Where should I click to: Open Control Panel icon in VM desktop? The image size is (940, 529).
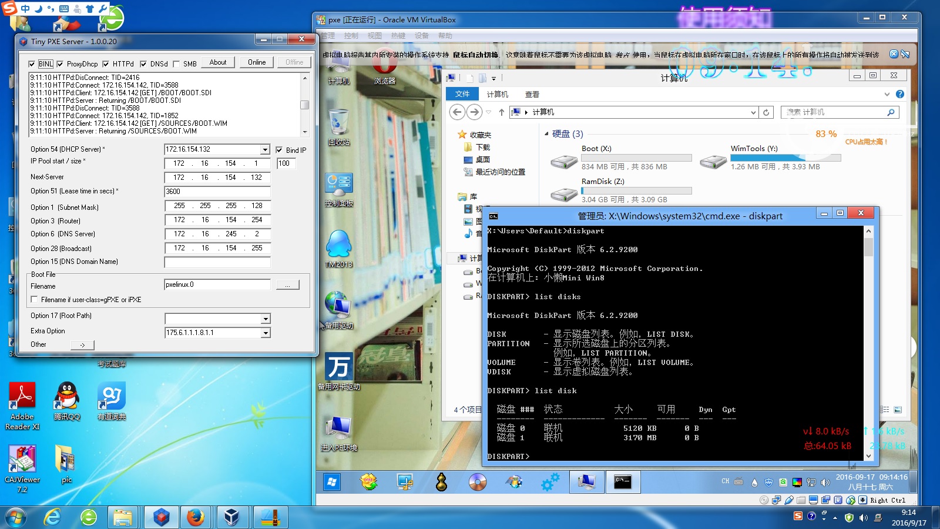click(x=339, y=189)
